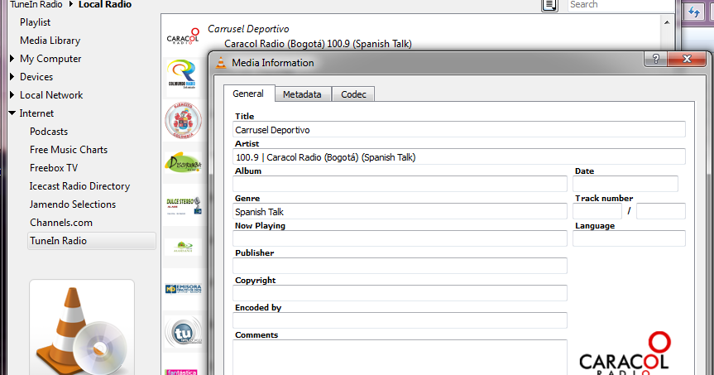Click the Language input field
714x375 pixels.
coord(629,238)
